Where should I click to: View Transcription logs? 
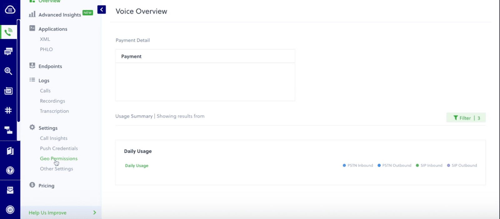[54, 111]
